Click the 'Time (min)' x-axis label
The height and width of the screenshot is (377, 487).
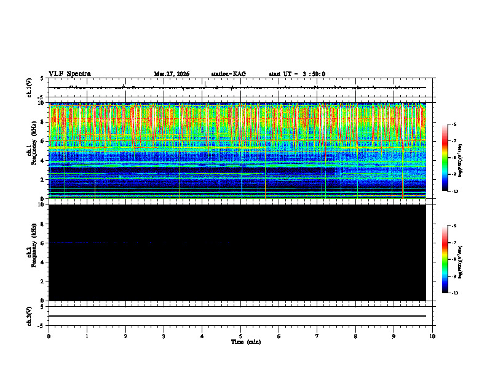coord(246,342)
